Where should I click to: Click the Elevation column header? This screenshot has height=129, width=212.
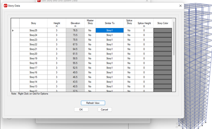coord(75,23)
